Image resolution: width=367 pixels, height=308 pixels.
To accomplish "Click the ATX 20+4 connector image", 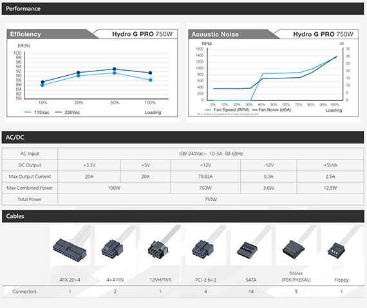I will tap(70, 245).
